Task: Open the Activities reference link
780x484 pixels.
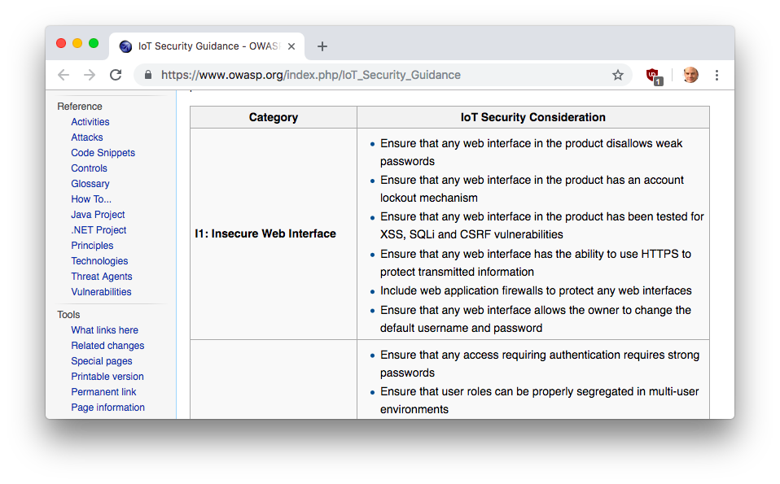Action: [x=90, y=122]
